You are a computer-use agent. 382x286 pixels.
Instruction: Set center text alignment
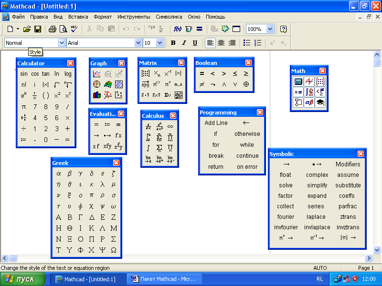pos(221,43)
